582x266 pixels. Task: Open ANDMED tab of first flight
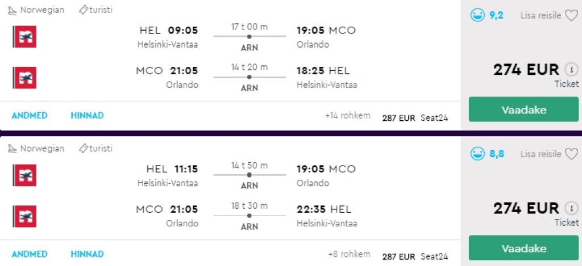point(30,116)
